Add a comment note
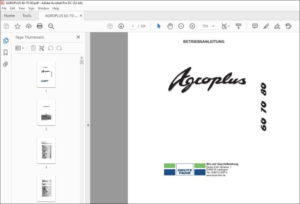This screenshot has height=204, width=300. (x=255, y=26)
